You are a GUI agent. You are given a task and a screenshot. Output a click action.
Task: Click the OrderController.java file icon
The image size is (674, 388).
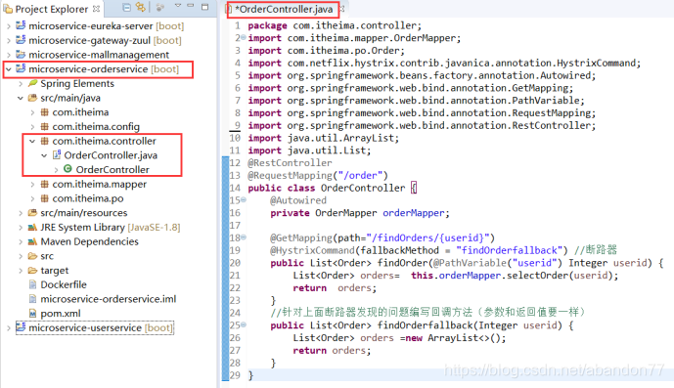point(57,154)
